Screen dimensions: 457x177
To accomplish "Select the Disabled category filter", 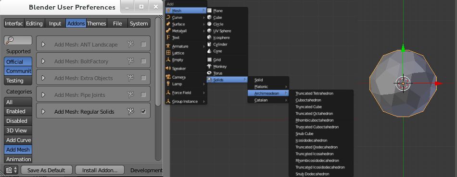I will tap(18, 121).
